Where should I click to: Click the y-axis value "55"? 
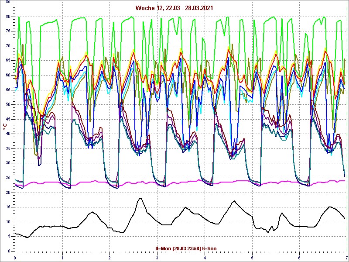coord(8,90)
